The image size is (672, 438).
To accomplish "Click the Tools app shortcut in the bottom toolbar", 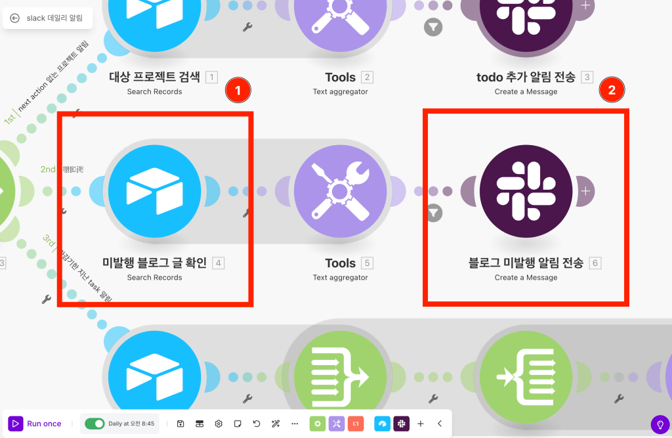I will click(x=336, y=424).
